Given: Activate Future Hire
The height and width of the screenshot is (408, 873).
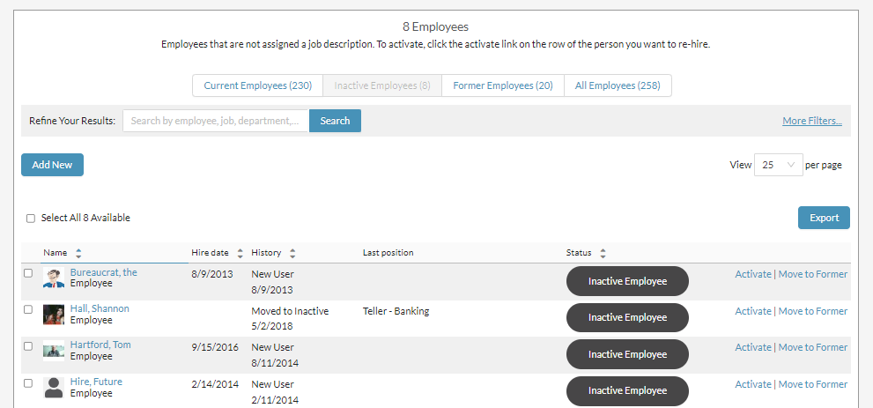Looking at the screenshot, I should tap(753, 384).
